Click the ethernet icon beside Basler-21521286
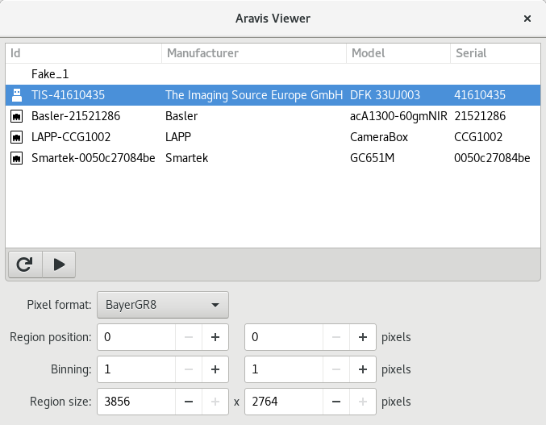The image size is (546, 425). click(x=16, y=116)
